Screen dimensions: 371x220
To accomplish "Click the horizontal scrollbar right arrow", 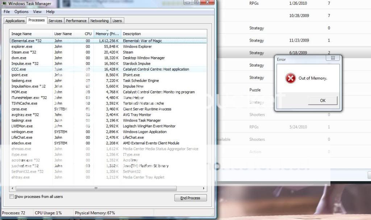I will point(204,188).
